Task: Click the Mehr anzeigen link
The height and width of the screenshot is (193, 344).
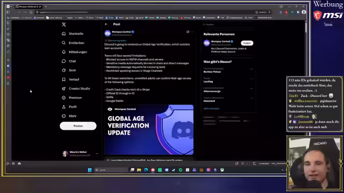Action: (211, 108)
